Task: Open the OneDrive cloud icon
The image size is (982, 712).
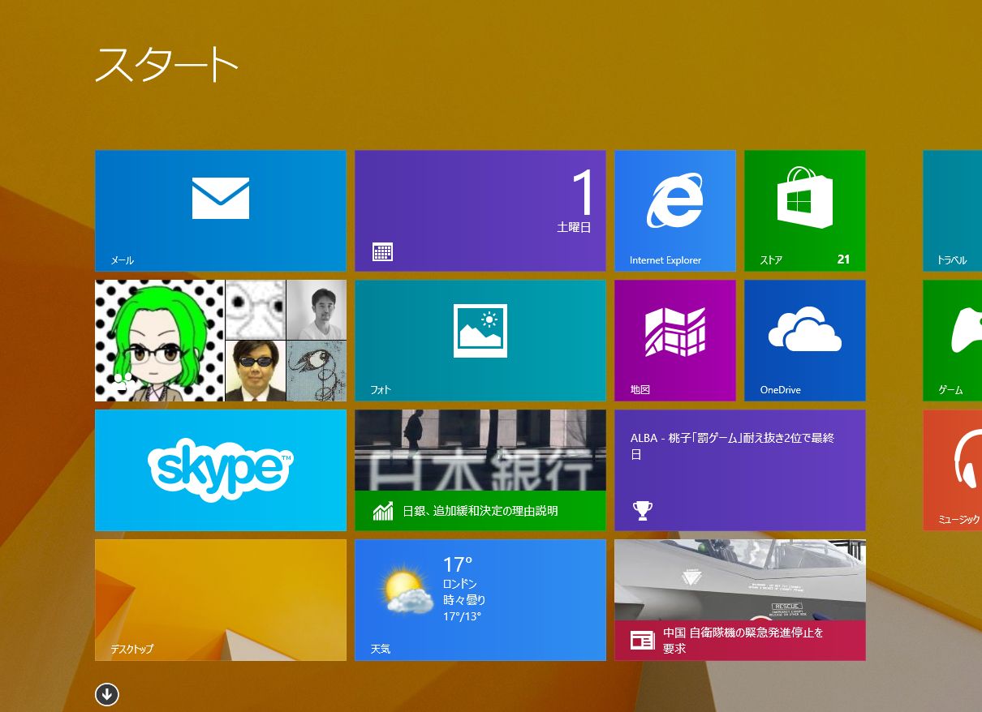Action: [x=805, y=328]
